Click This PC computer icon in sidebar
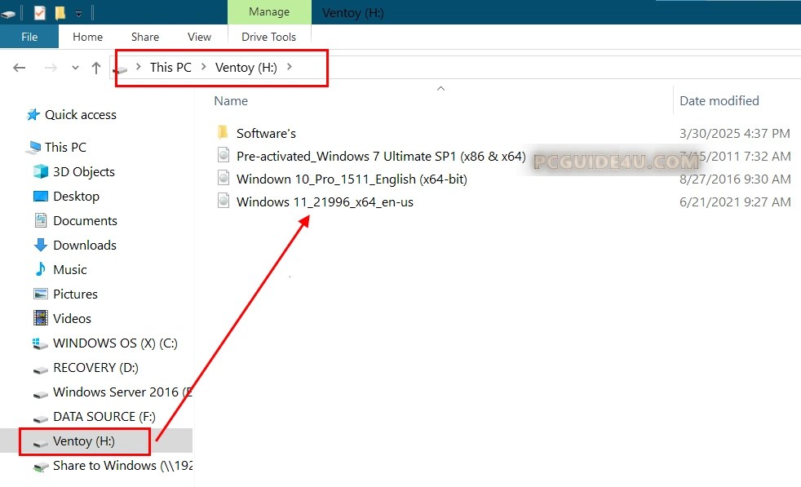801x487 pixels. click(33, 148)
